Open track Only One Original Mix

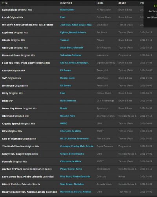click(15, 48)
